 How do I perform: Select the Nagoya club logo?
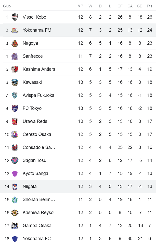click(14, 43)
